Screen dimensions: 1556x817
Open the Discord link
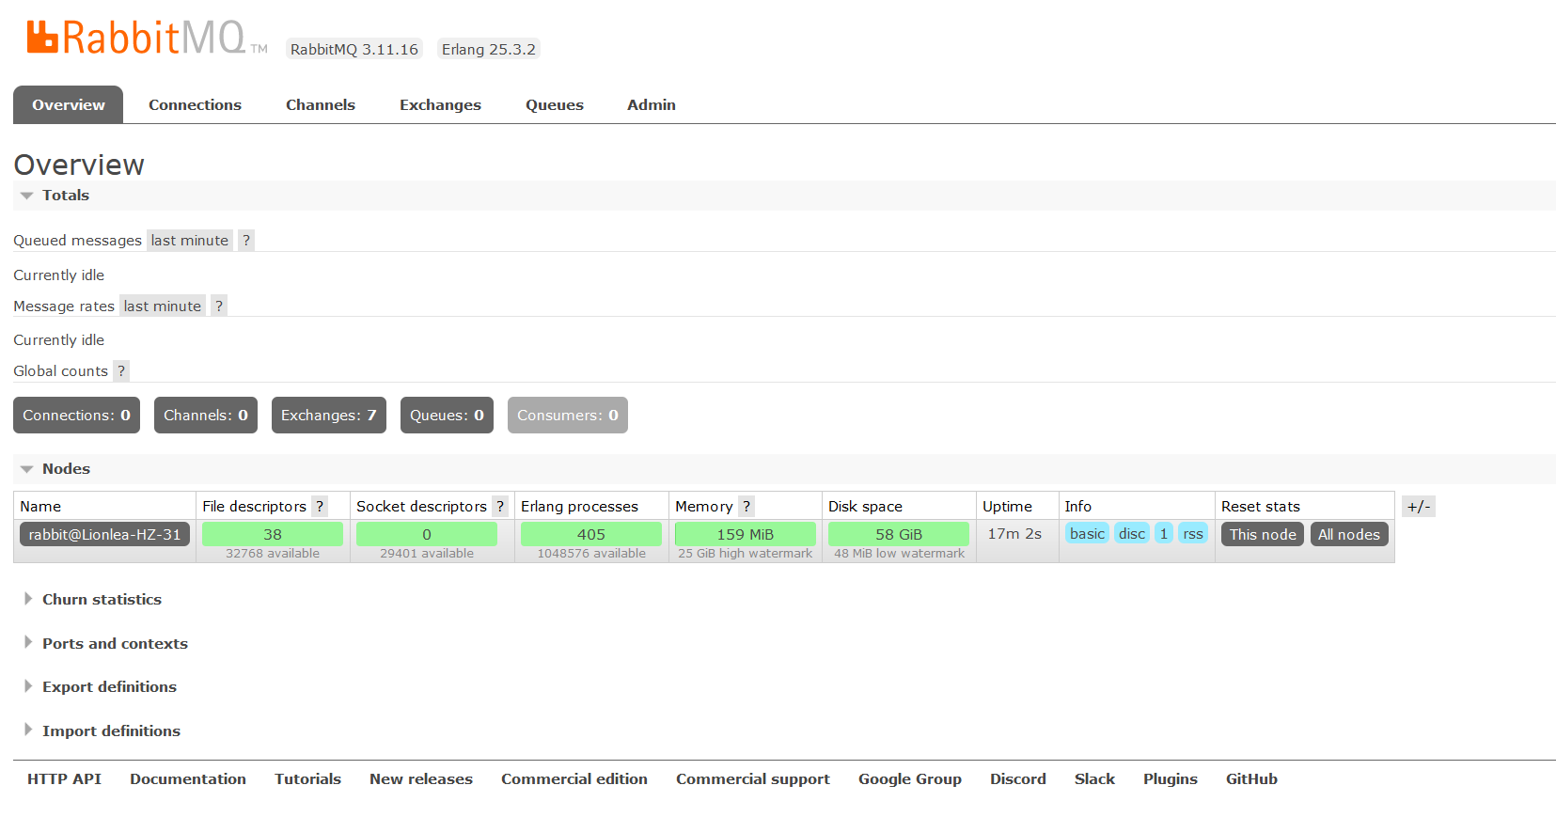tap(1018, 779)
